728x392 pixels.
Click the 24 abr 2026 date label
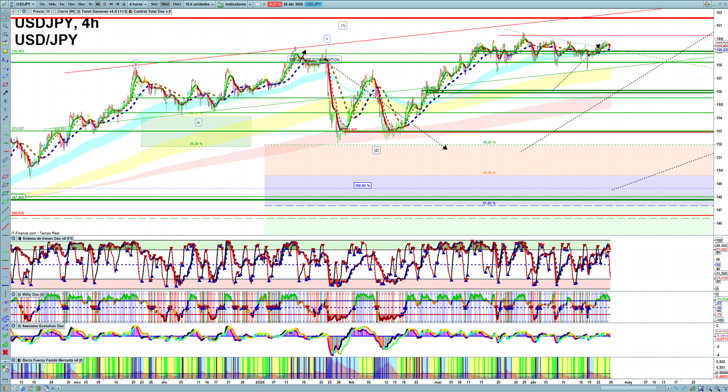point(293,4)
